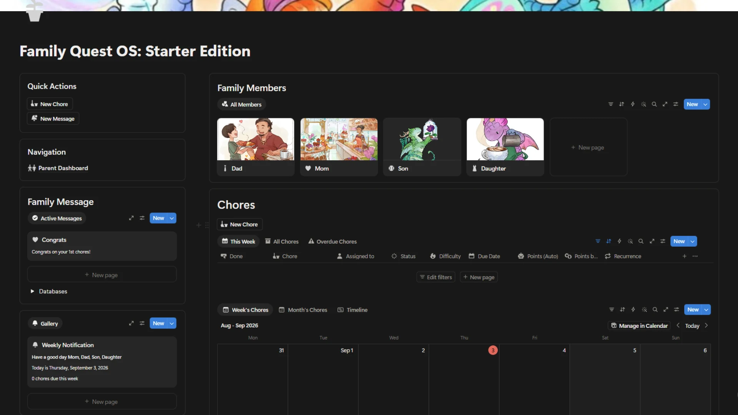Open view settings in Family Members toolbar
The height and width of the screenshot is (415, 738).
(x=675, y=104)
